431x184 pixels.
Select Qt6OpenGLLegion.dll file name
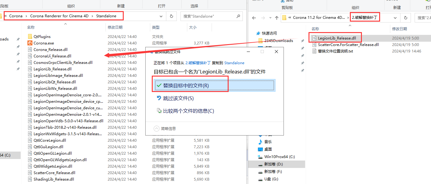pos(53,153)
